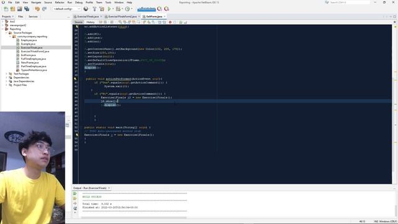The image size is (398, 224).
Task: Click the Open Project toolbar icon
Action: tap(19, 9)
